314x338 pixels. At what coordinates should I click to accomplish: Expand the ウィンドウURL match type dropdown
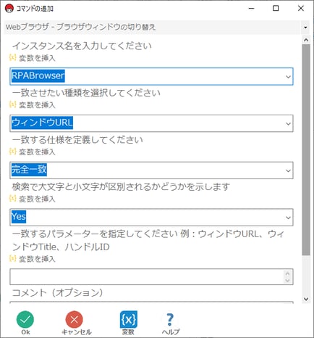[288, 123]
